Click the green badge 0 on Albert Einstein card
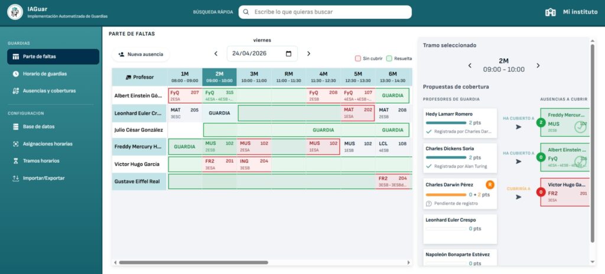Viewport: 605px width, 274px height. tap(541, 157)
